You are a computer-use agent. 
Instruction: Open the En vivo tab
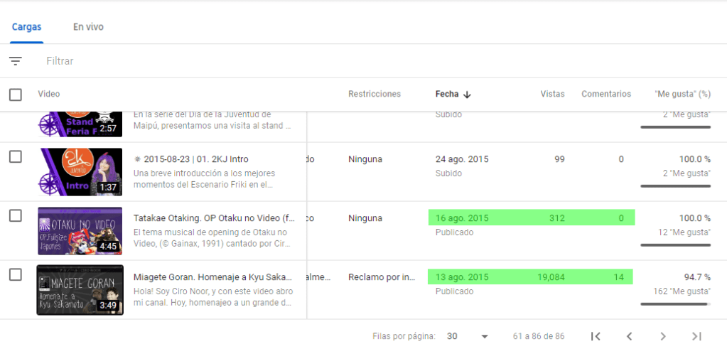88,27
